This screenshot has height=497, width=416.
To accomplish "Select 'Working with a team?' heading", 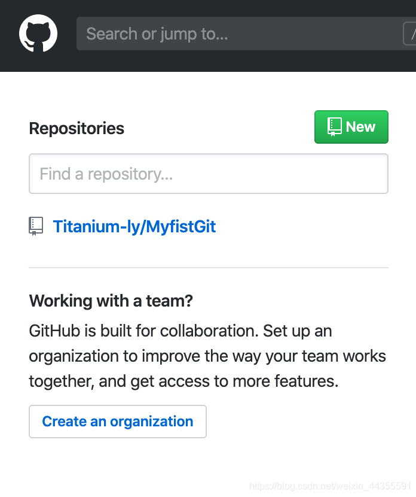I will point(111,301).
